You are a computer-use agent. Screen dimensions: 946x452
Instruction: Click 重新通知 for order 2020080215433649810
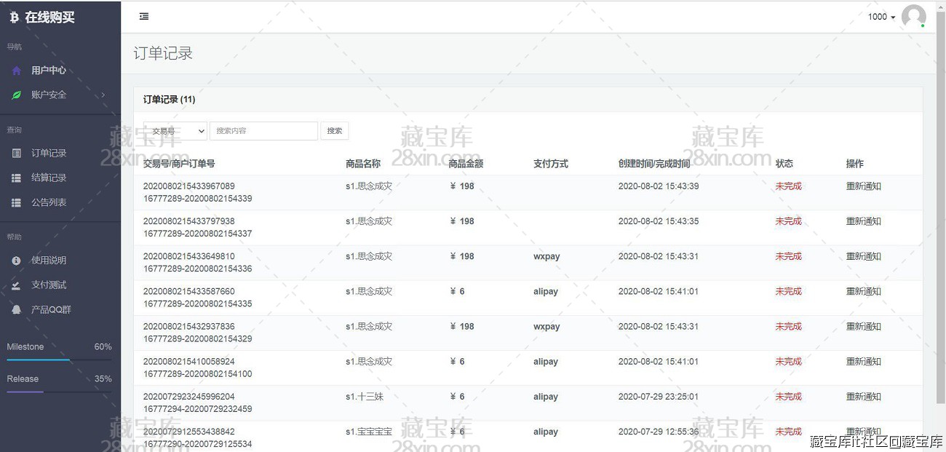[863, 256]
